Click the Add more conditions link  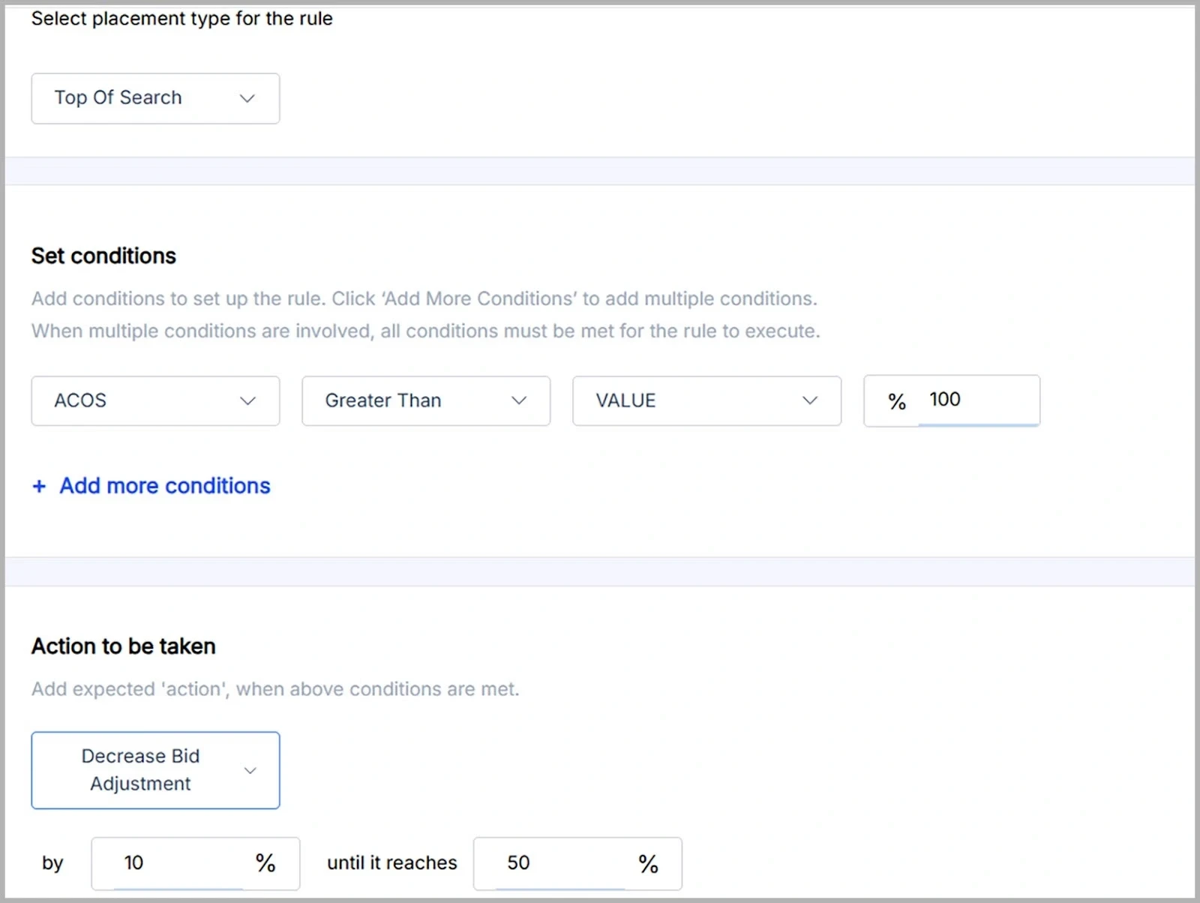(165, 486)
